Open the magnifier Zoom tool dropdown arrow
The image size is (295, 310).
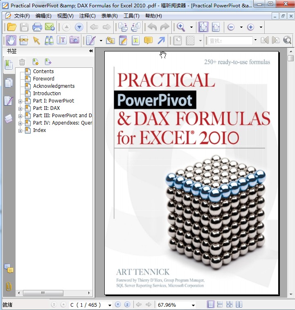pos(191,27)
